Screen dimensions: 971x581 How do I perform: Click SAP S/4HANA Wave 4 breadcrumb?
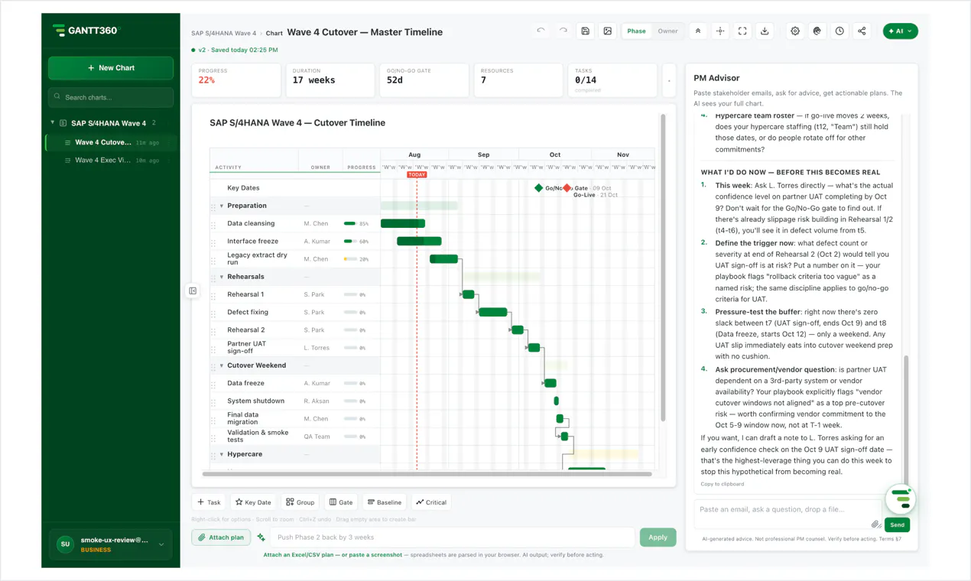tap(223, 34)
